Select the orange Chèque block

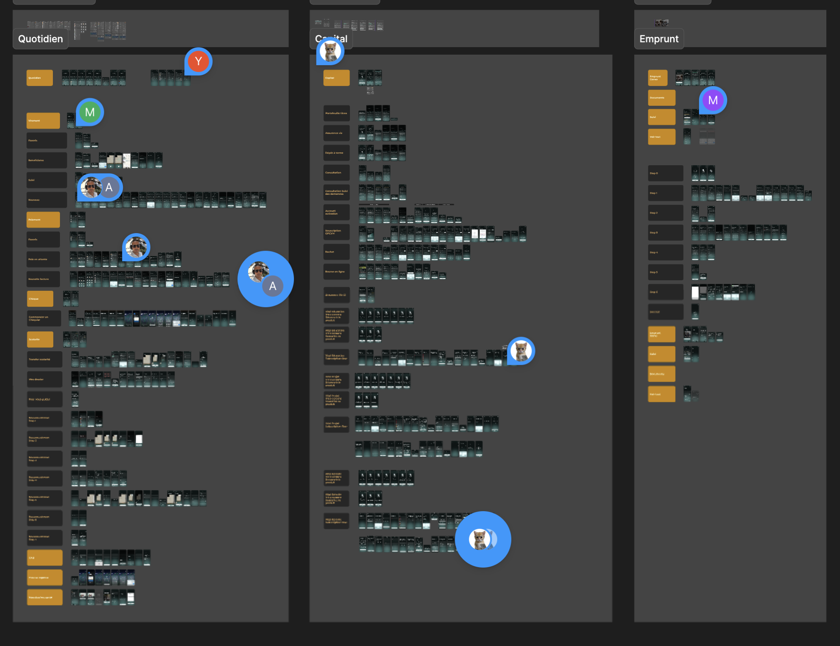click(40, 299)
